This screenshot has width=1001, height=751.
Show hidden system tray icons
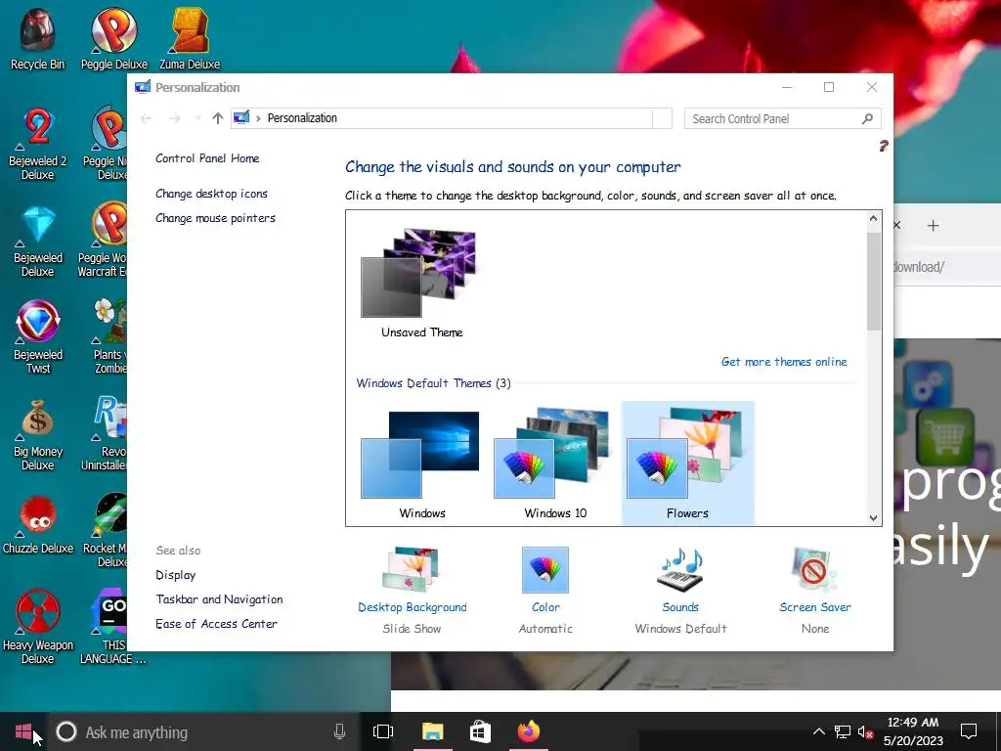[x=818, y=731]
